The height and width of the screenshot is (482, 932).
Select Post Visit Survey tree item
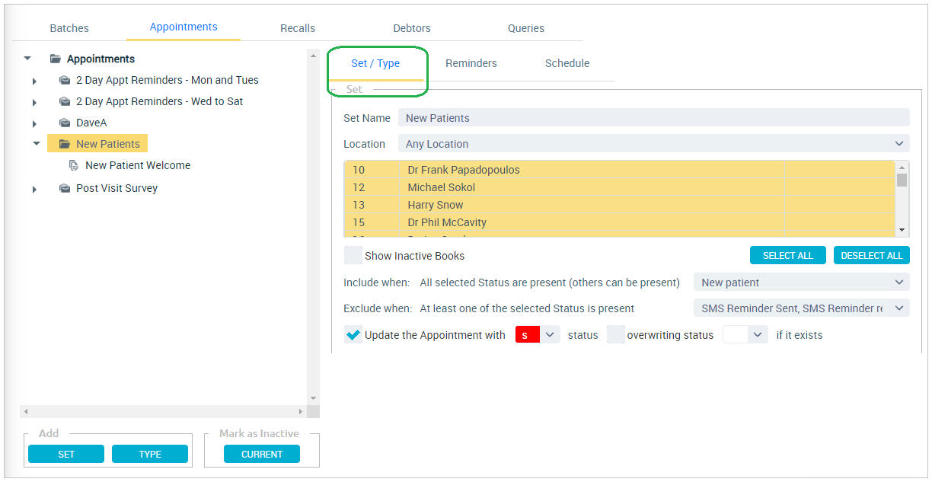(x=116, y=188)
